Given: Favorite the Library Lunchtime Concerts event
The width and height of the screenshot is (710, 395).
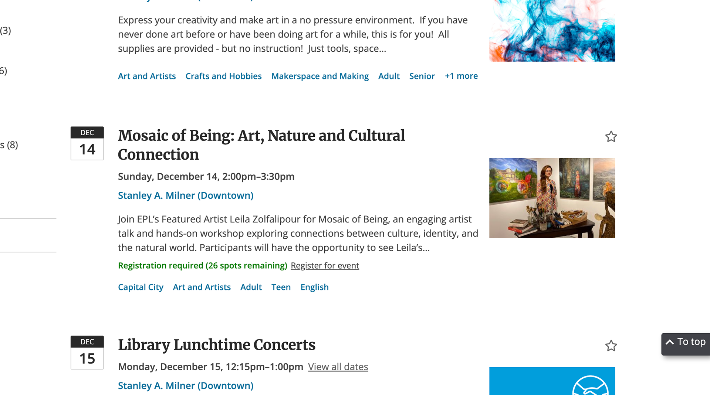Looking at the screenshot, I should [x=611, y=346].
